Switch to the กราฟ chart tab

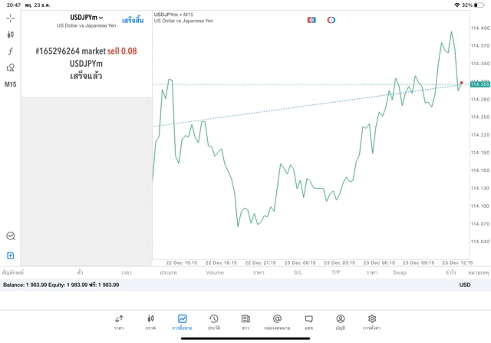coord(150,322)
